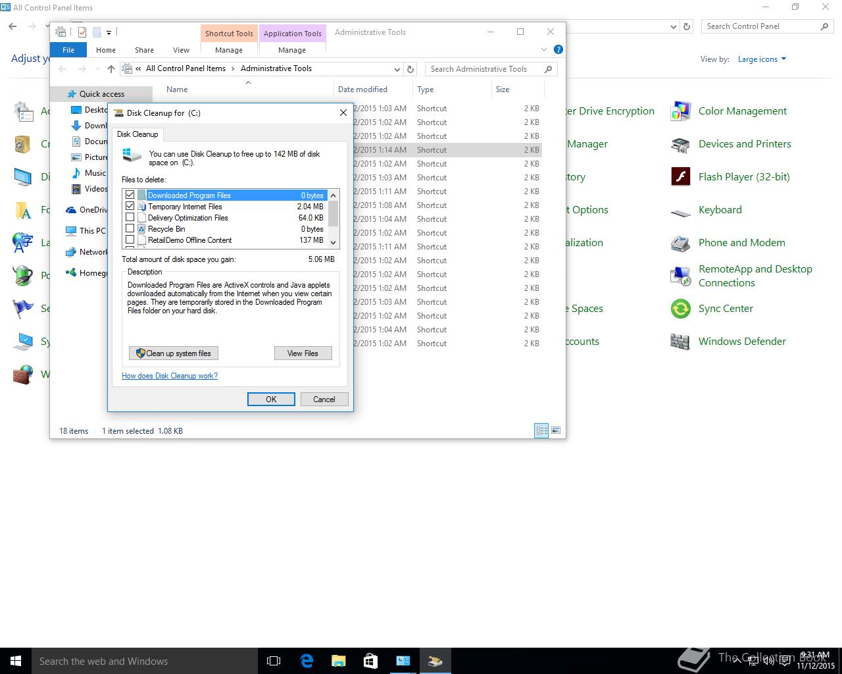Open RemoteApp and Desktop Connections

click(x=741, y=276)
